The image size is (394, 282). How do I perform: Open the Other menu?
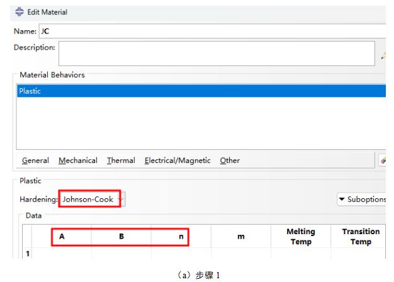pos(230,161)
